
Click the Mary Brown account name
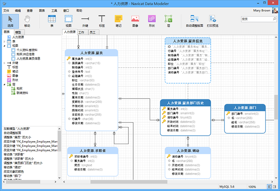pyautogui.click(x=262, y=10)
